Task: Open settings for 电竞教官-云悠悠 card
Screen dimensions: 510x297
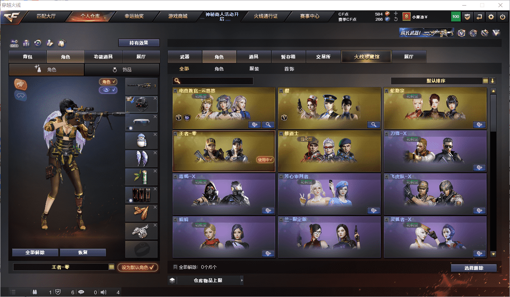Action: coord(255,125)
